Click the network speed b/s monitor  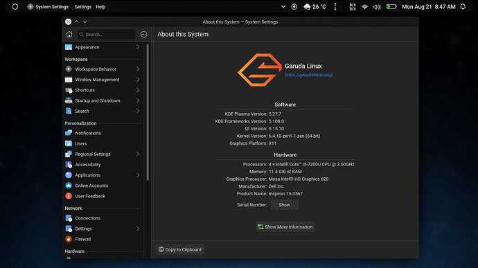353,7
